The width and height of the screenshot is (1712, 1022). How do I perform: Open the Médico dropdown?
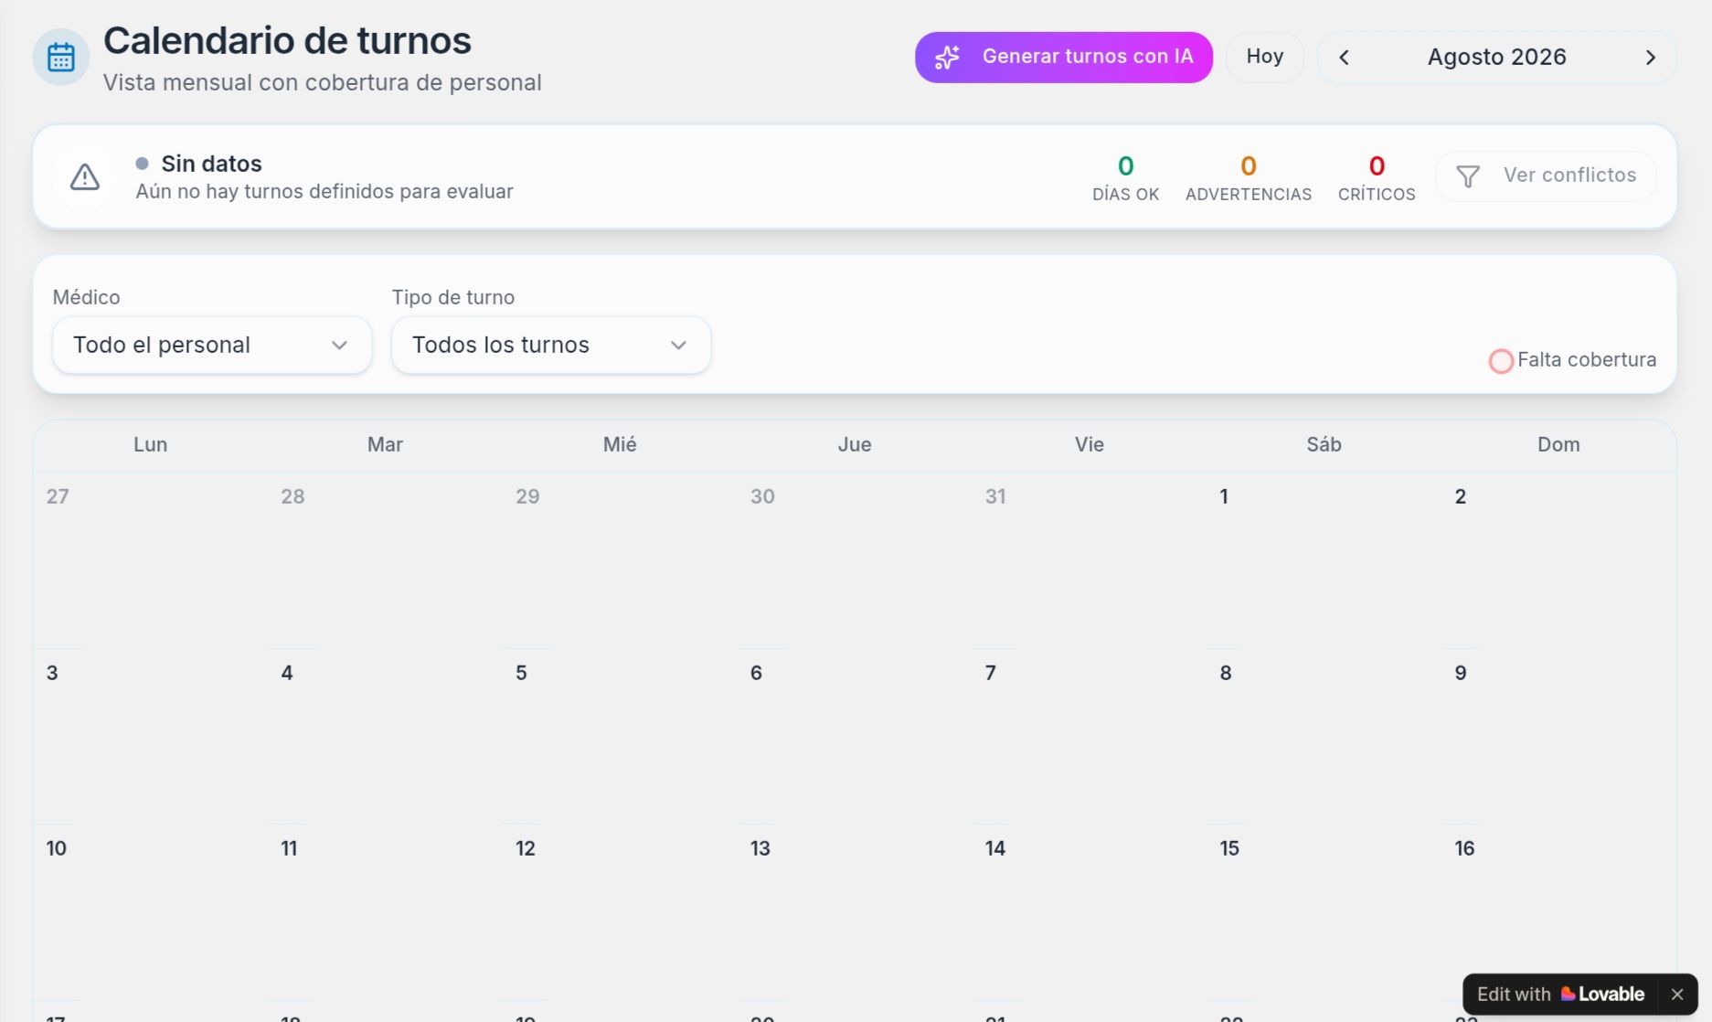212,345
